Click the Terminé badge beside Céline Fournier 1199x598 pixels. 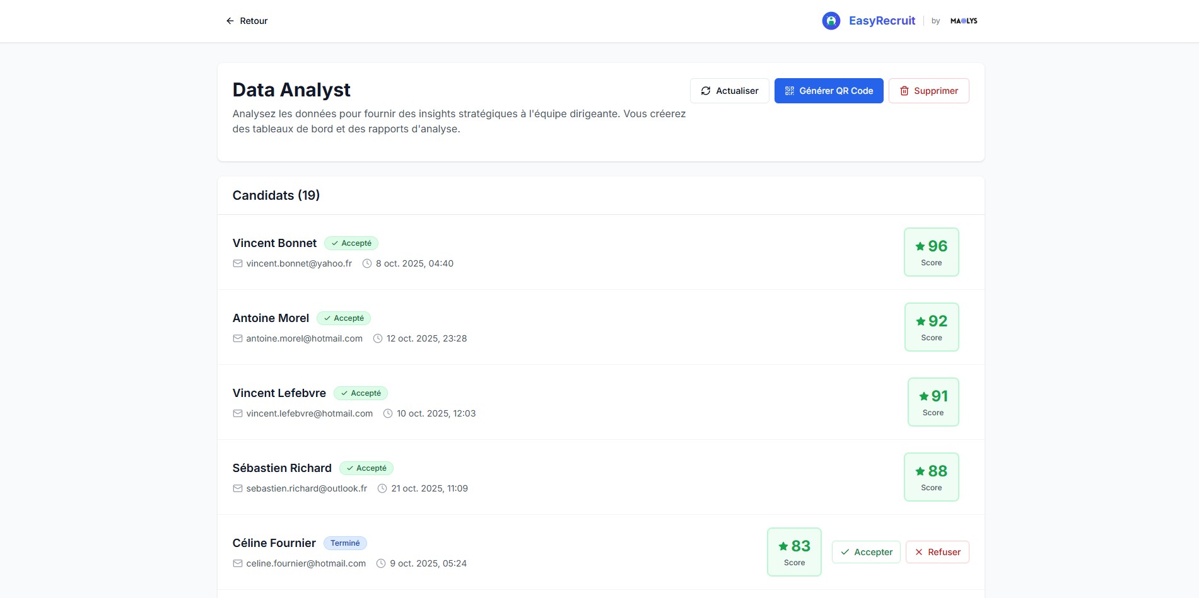[x=345, y=543]
